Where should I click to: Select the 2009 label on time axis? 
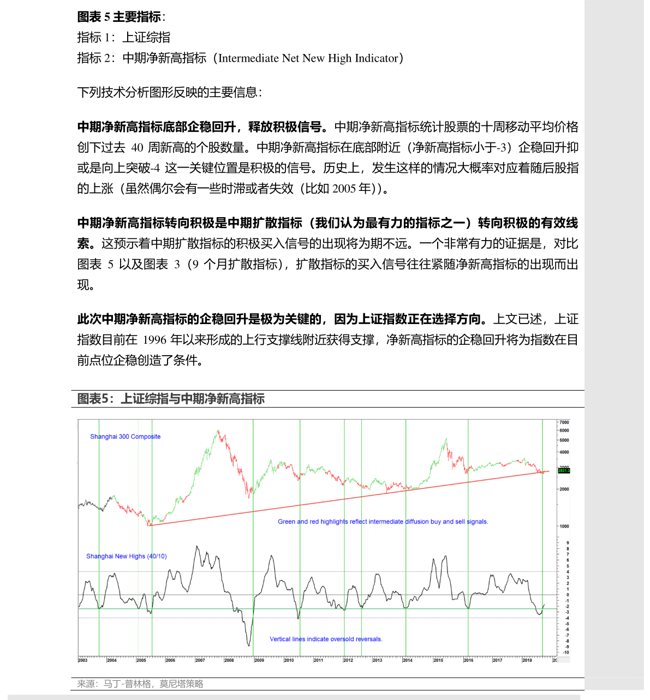(x=259, y=660)
